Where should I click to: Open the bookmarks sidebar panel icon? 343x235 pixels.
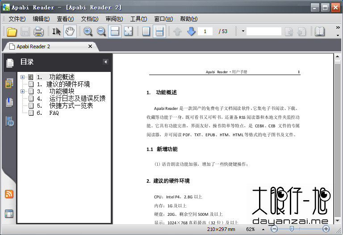tap(9, 102)
